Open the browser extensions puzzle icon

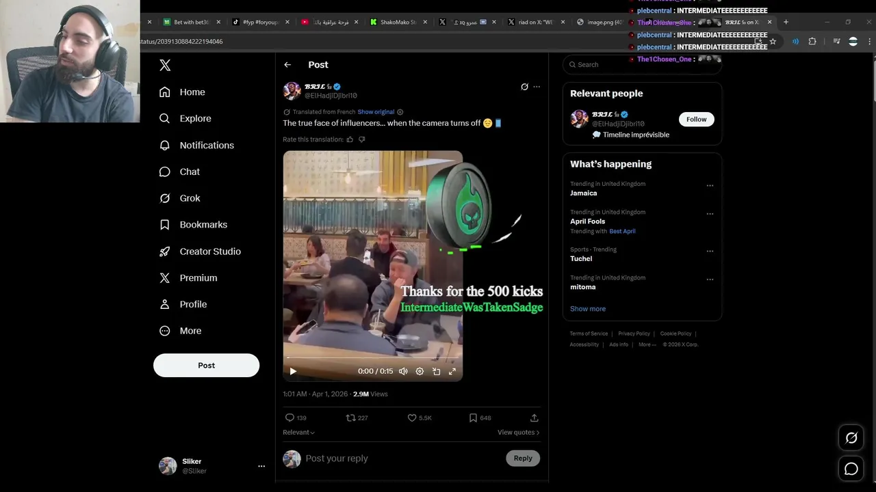point(812,42)
